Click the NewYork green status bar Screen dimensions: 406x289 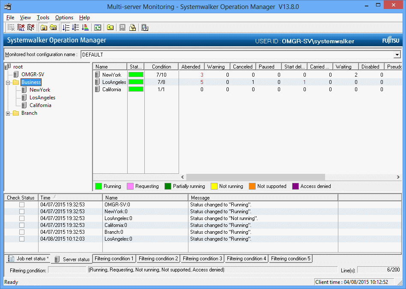136,74
